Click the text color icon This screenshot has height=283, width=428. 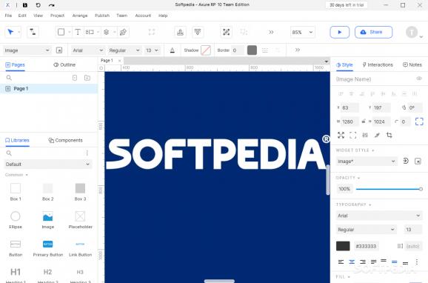click(173, 50)
